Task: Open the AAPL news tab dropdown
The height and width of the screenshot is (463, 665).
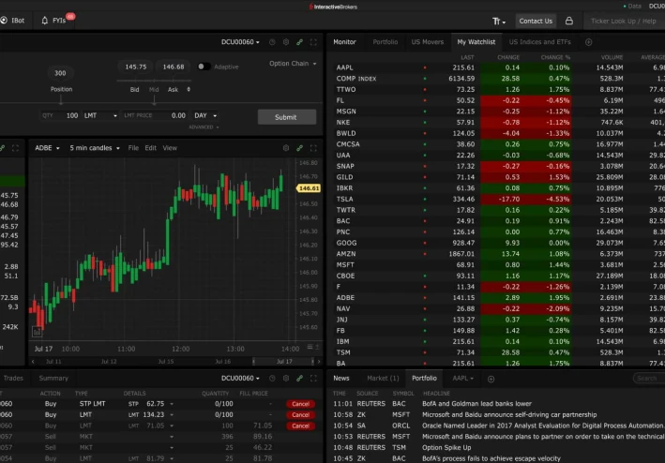Action: coord(462,379)
